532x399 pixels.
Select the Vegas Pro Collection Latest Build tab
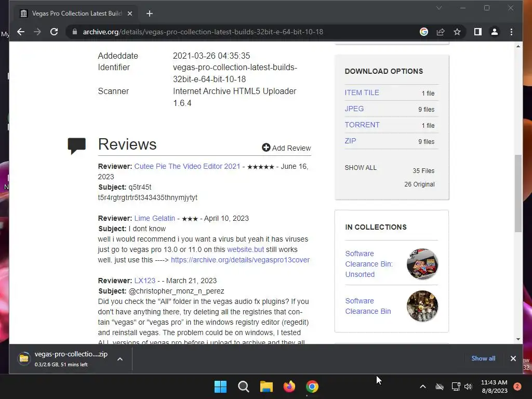76,14
